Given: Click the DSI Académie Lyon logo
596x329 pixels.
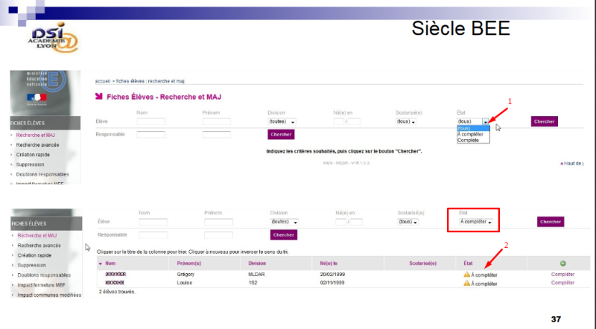Looking at the screenshot, I should pyautogui.click(x=55, y=36).
